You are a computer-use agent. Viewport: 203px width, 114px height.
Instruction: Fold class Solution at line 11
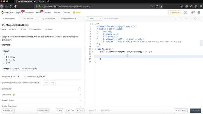point(92,49)
